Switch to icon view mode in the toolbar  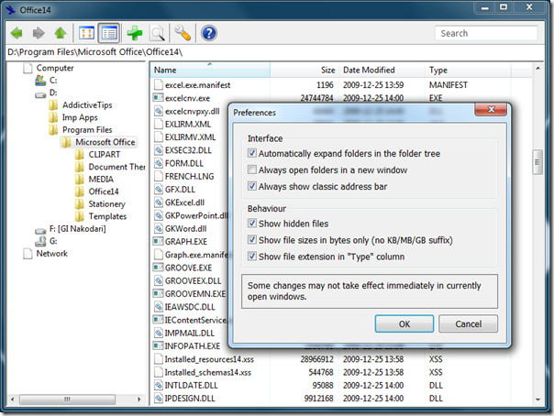tap(86, 33)
